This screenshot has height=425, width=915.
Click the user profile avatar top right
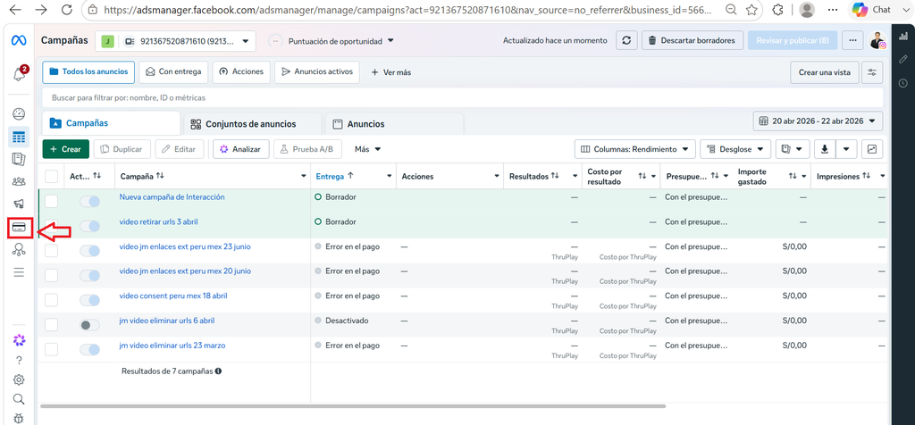877,41
